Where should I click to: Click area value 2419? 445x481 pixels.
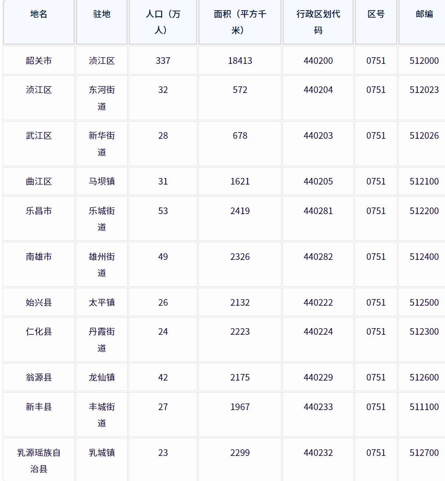240,211
